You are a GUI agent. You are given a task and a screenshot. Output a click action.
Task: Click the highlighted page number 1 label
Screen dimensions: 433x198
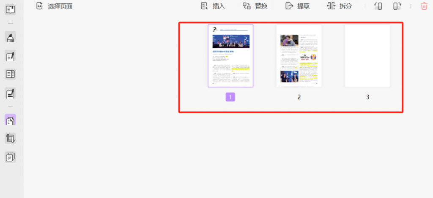click(x=230, y=97)
